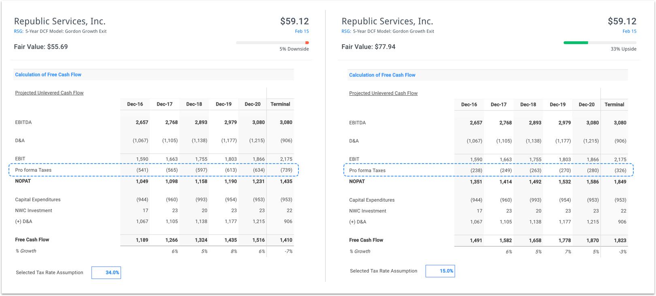Click the Fair Value: $77.94 text
The image size is (656, 296).
[x=368, y=47]
